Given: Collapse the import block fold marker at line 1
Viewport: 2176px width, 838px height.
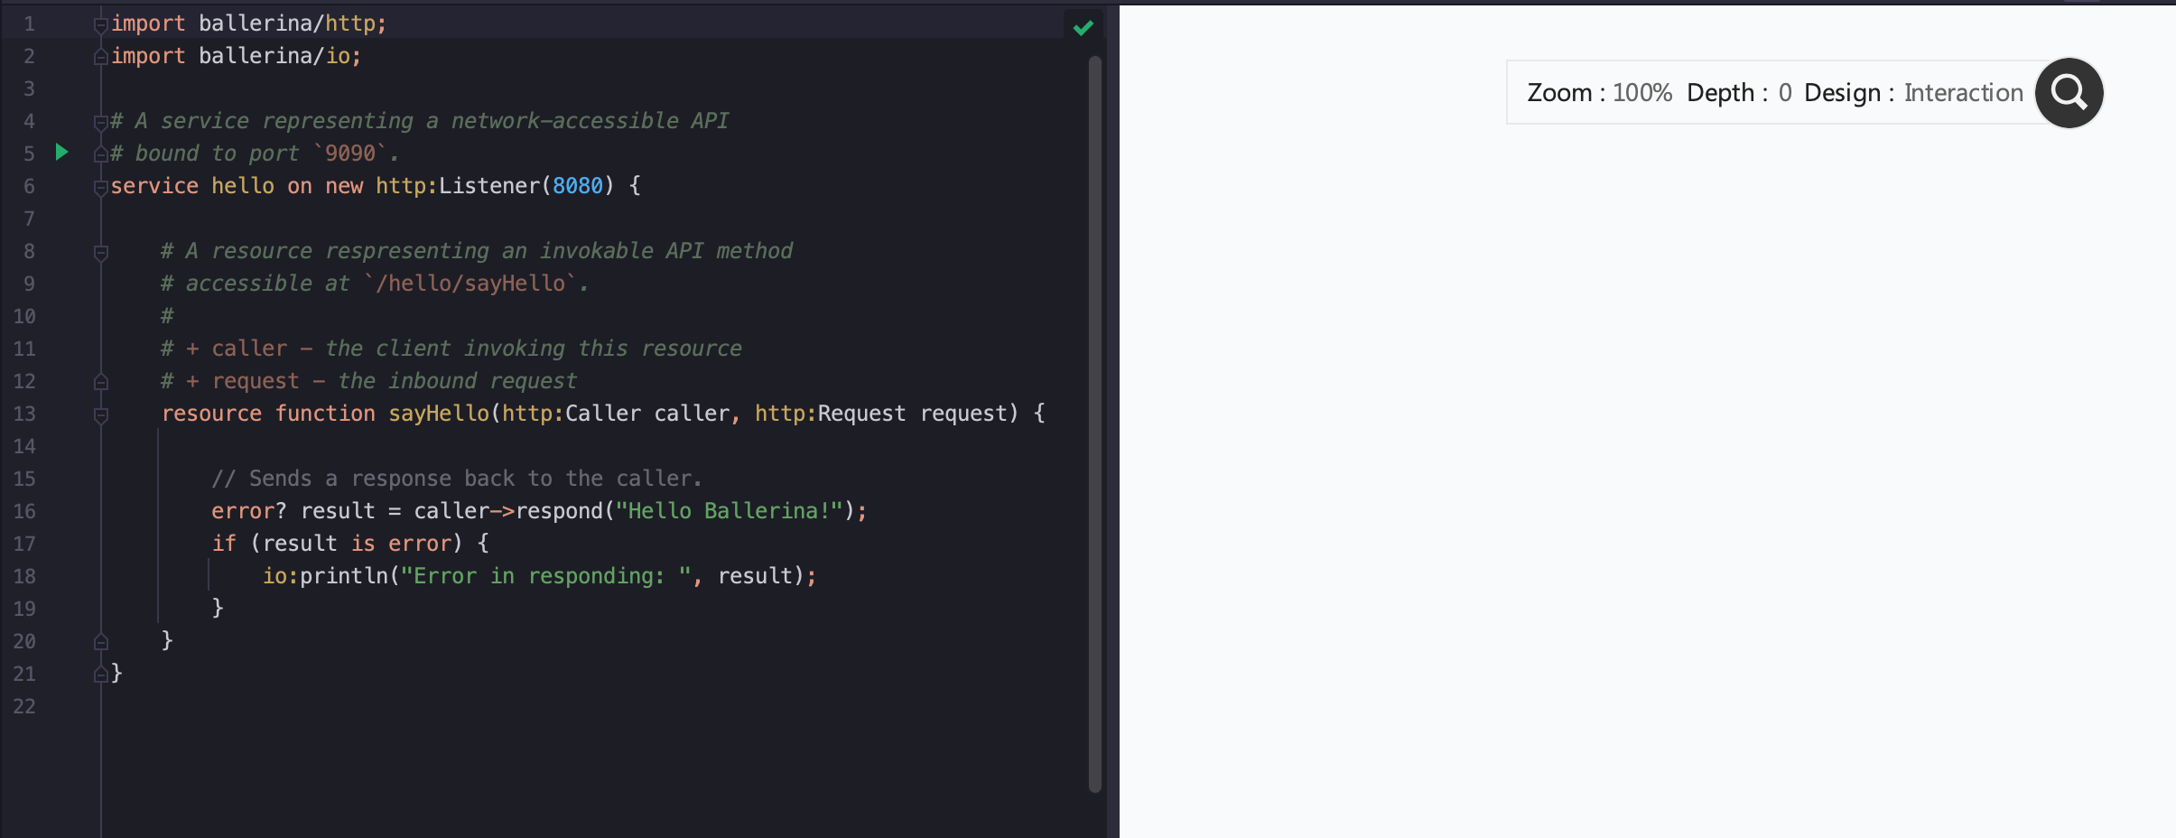Looking at the screenshot, I should (x=101, y=24).
